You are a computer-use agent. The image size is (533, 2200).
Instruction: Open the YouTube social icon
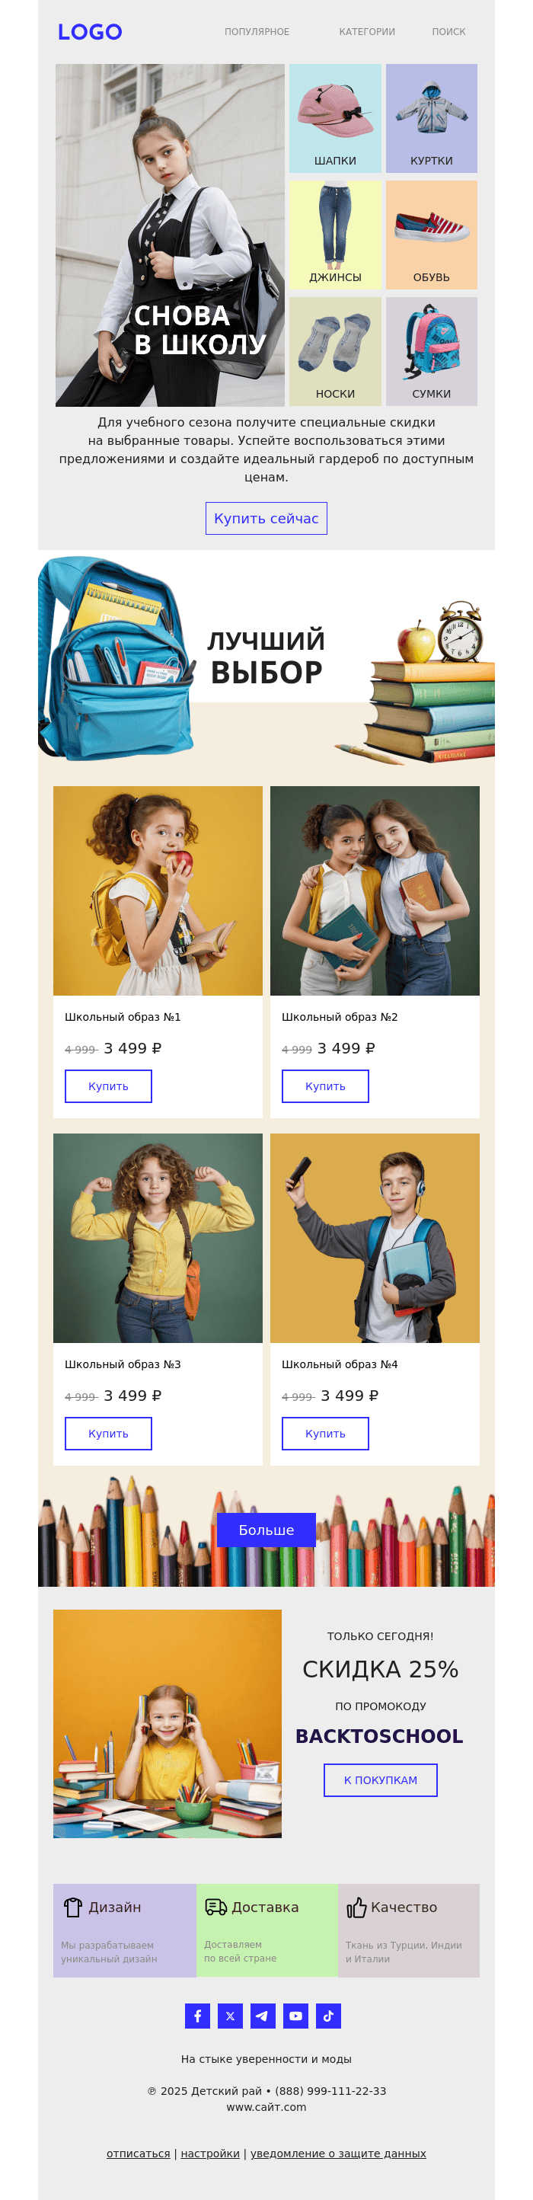click(x=295, y=2016)
